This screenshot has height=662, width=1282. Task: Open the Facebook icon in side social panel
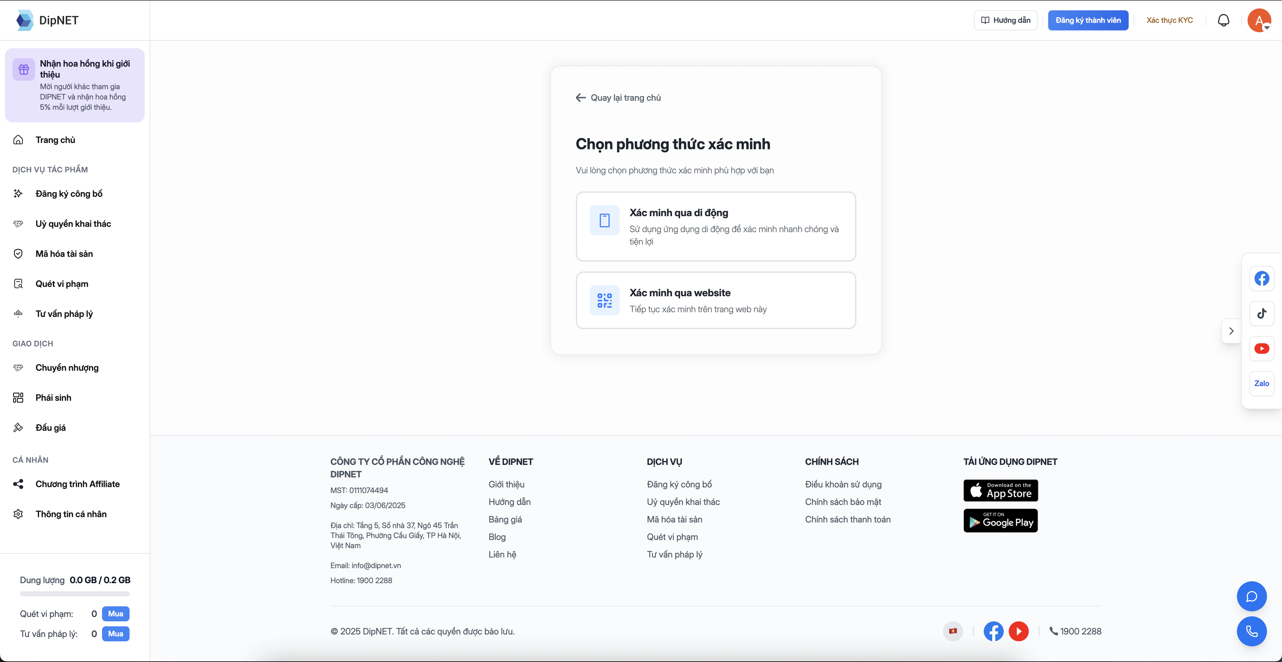click(x=1262, y=278)
